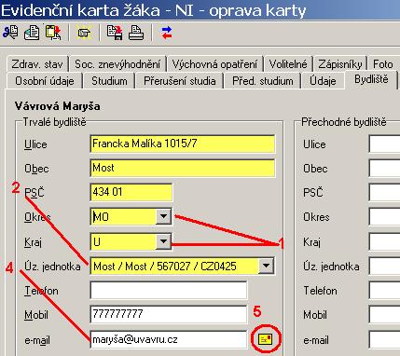400x356 pixels.
Task: Open the Kraj dropdown arrow in Trvalé bydliště
Action: [163, 241]
